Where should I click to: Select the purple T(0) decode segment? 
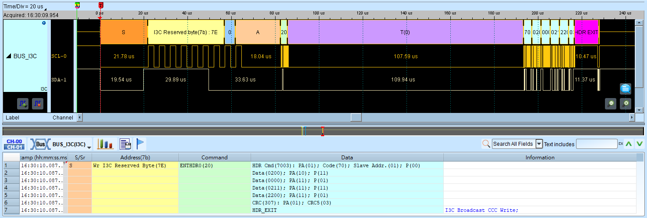click(405, 32)
